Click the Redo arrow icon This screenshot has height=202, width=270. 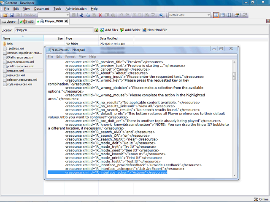click(127, 15)
